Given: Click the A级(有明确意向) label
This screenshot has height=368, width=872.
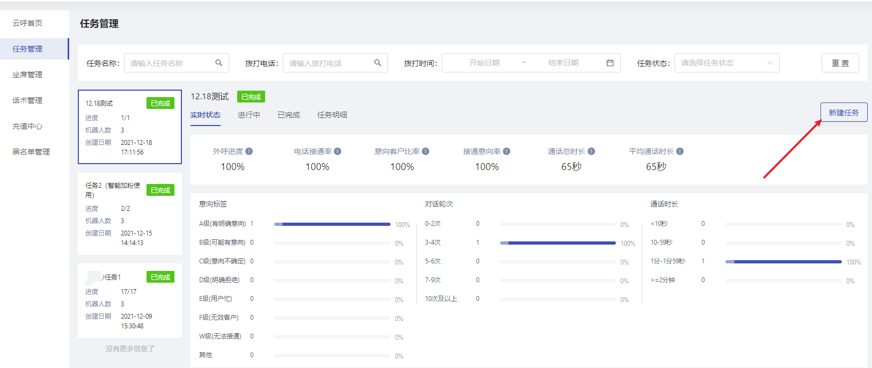Looking at the screenshot, I should 223,224.
